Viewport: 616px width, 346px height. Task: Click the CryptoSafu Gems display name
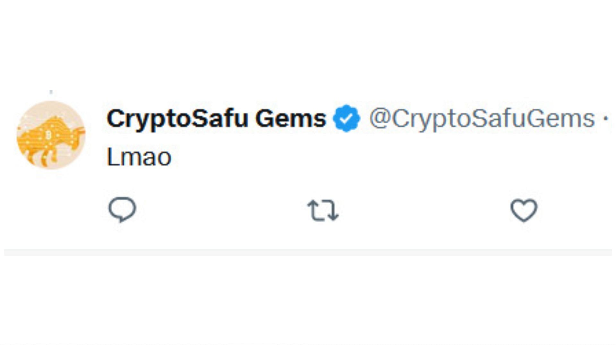[x=216, y=119]
